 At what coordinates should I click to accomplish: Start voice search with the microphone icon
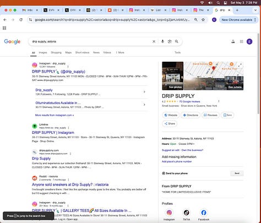coord(162,41)
